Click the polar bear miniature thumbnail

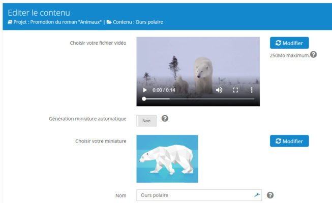(167, 159)
